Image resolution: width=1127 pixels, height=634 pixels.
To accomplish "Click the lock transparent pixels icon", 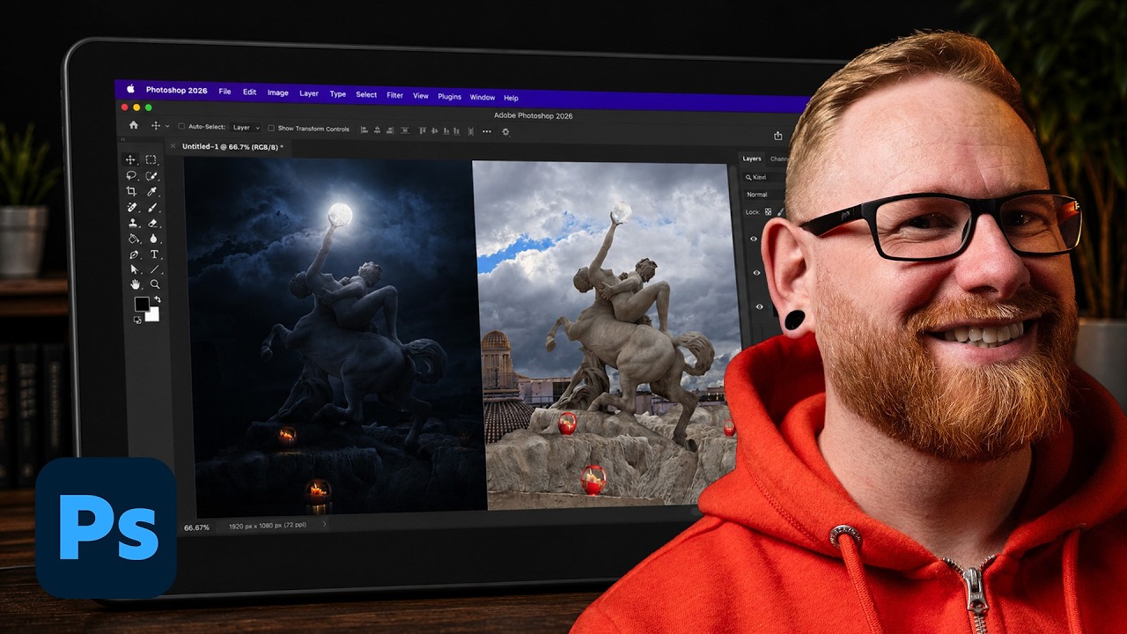I will 768,211.
